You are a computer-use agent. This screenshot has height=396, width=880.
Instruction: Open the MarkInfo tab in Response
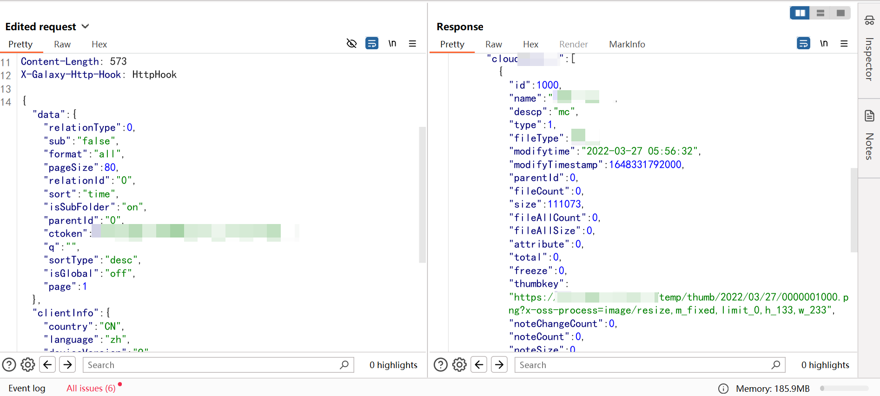coord(627,44)
